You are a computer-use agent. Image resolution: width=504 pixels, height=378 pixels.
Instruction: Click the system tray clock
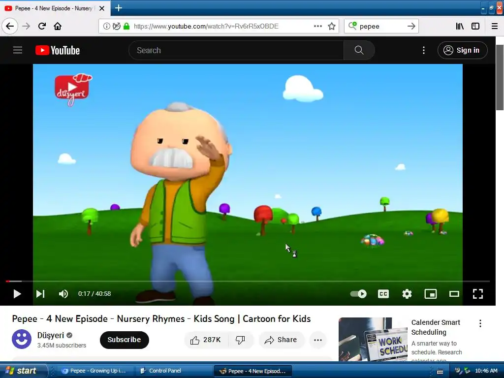pyautogui.click(x=486, y=371)
